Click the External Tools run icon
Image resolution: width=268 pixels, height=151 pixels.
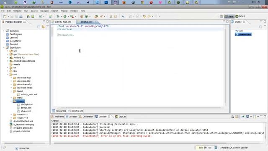[x=72, y=16]
